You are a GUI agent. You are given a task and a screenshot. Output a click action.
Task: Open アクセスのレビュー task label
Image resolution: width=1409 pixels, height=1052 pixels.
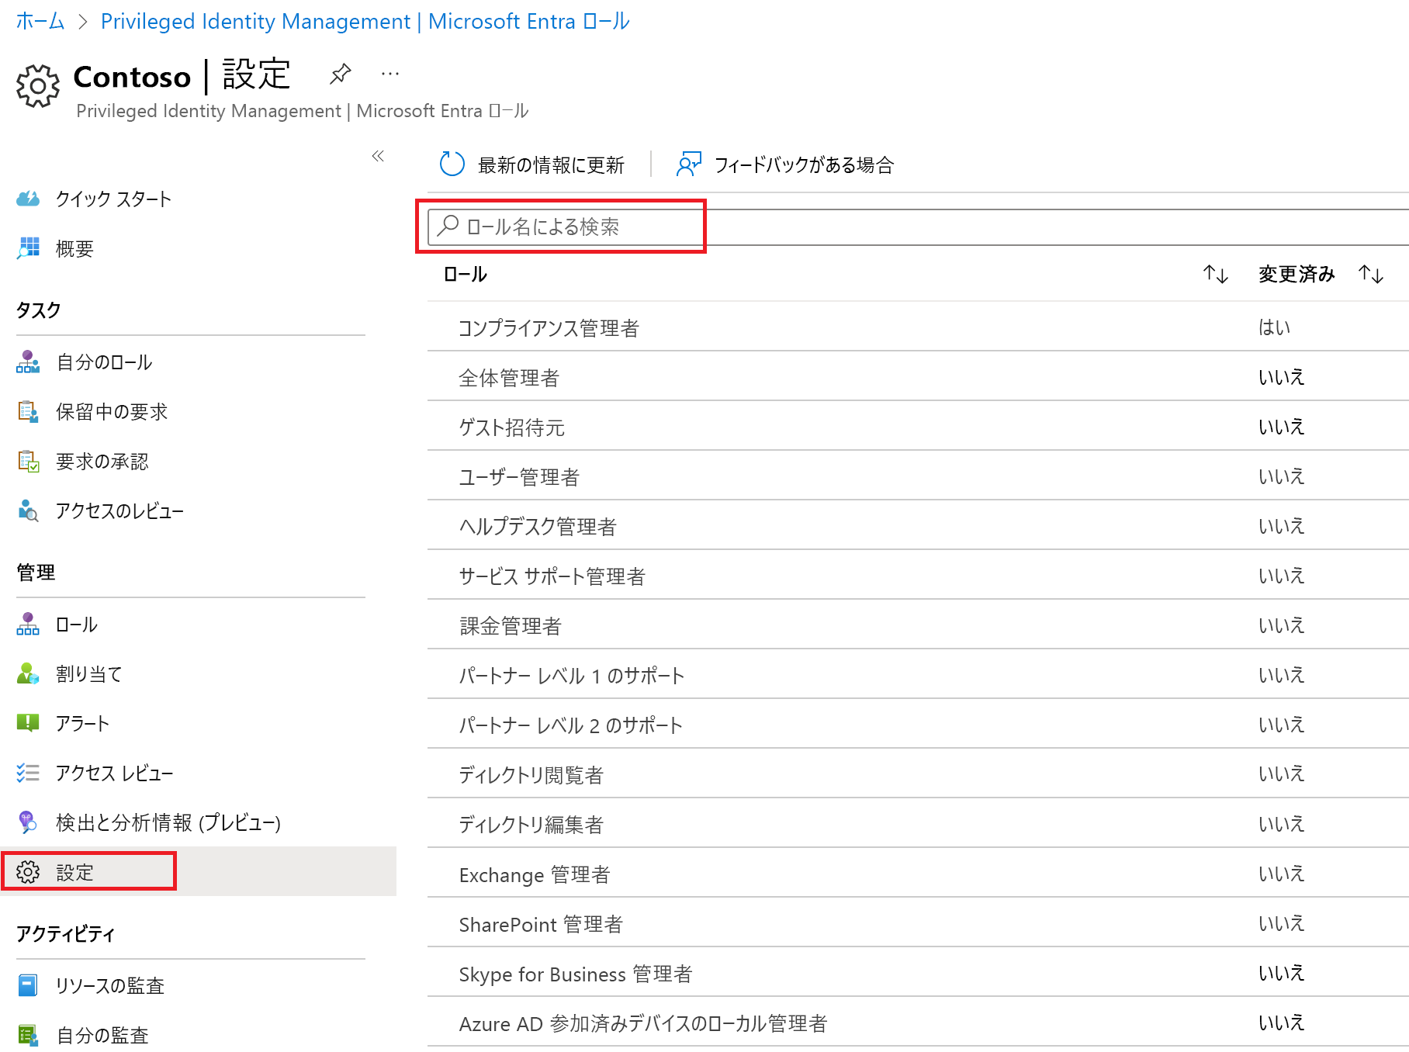click(119, 510)
